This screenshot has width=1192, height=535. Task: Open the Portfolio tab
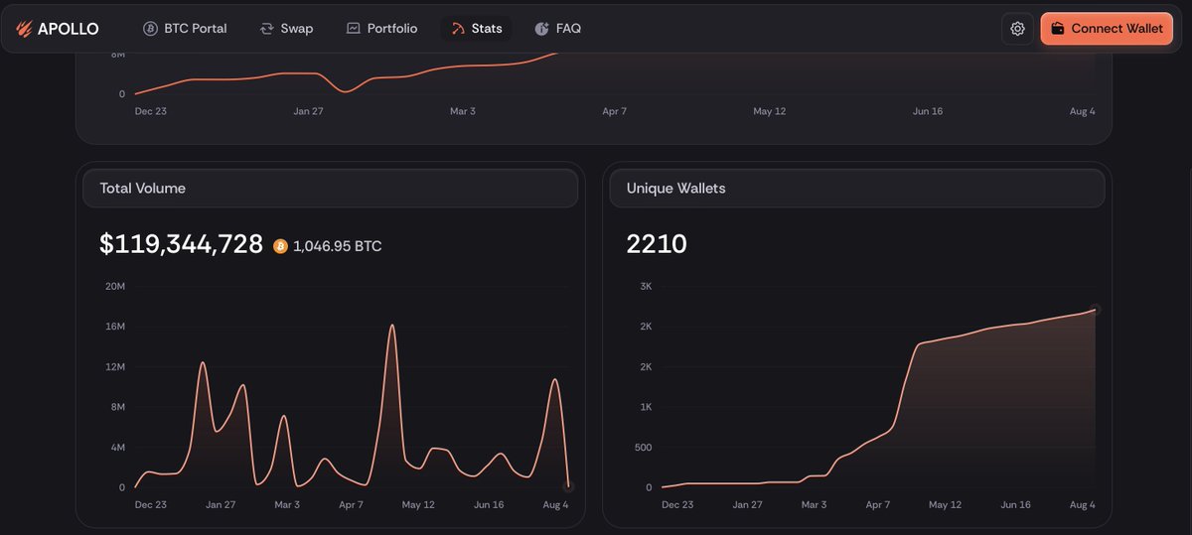pyautogui.click(x=381, y=29)
